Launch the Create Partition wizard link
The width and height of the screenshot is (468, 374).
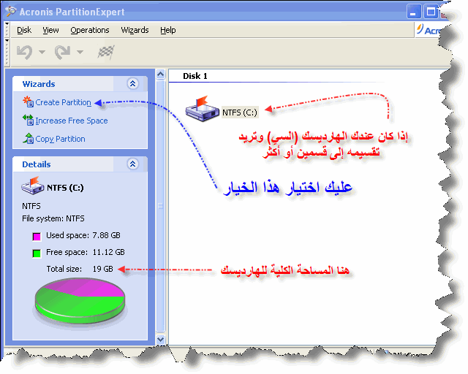click(x=64, y=102)
